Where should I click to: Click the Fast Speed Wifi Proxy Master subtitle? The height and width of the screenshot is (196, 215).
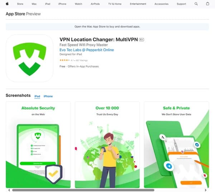click(83, 45)
